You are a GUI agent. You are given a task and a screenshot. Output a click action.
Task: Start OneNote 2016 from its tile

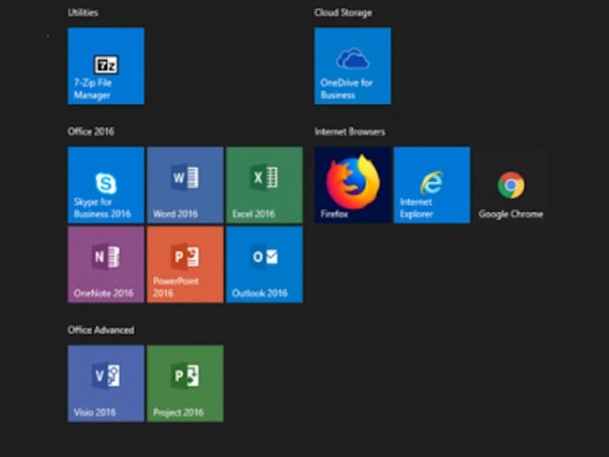click(x=106, y=265)
